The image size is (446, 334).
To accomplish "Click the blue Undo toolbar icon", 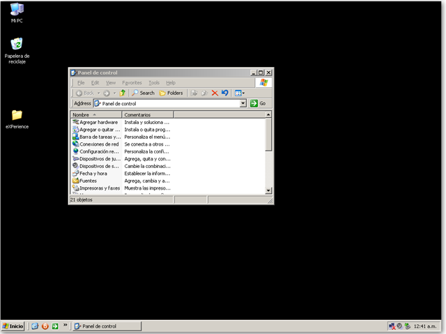I will coord(224,93).
